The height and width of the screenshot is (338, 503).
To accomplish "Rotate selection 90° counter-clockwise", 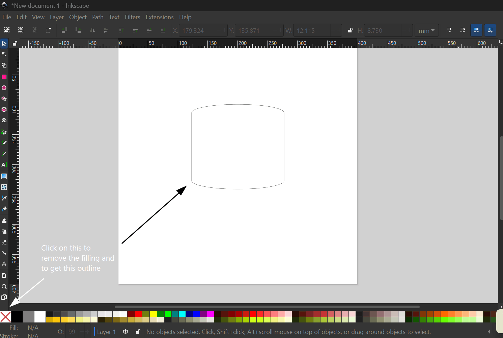I will pyautogui.click(x=64, y=30).
